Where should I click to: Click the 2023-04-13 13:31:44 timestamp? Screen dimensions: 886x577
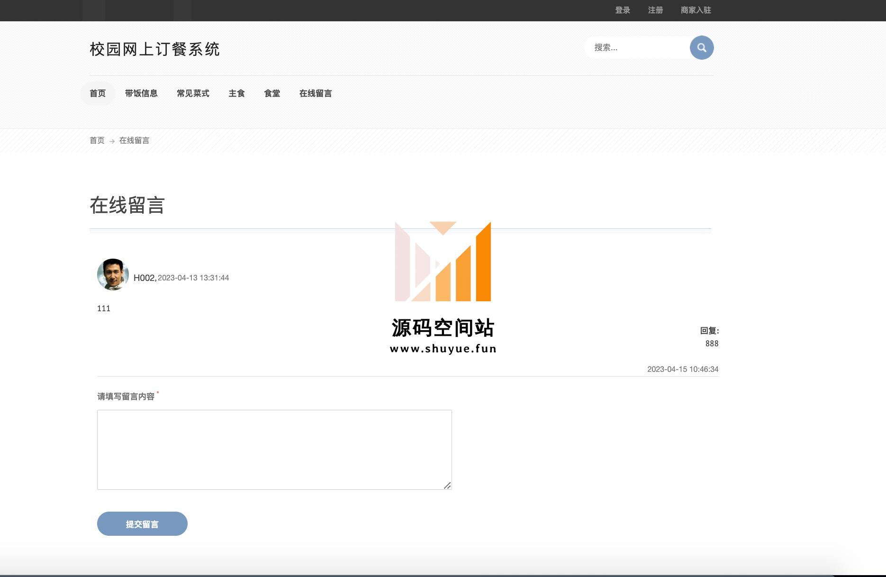click(x=193, y=278)
